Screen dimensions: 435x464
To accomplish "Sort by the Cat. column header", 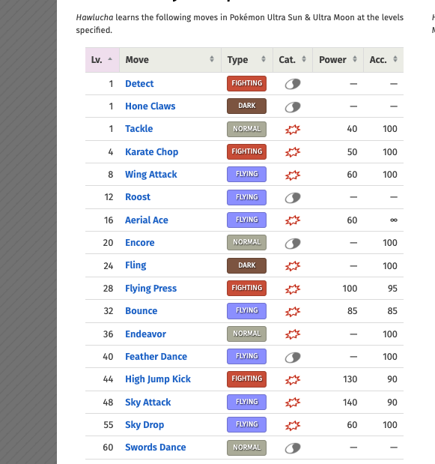I will click(x=293, y=60).
